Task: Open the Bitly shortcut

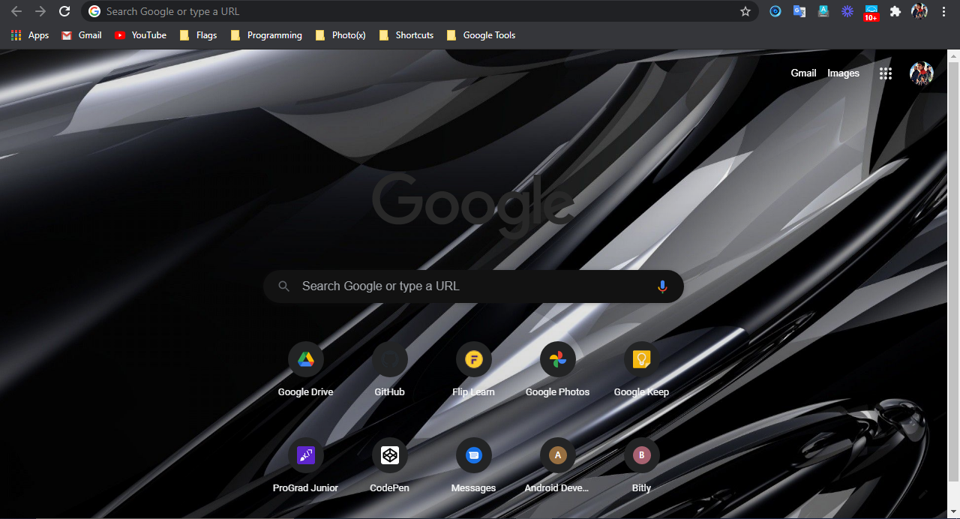Action: click(x=641, y=465)
